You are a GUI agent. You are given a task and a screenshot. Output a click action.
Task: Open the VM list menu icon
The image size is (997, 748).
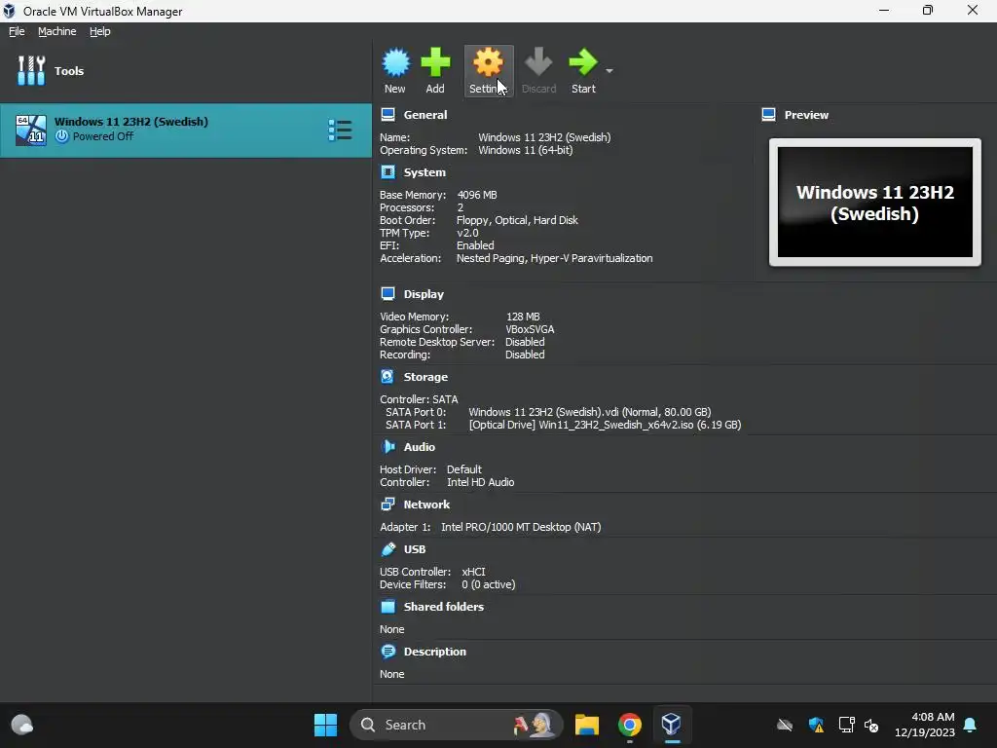340,131
